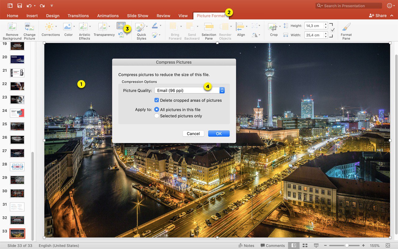Select slide 28 thumbnail
The height and width of the screenshot is (249, 398).
(x=17, y=167)
